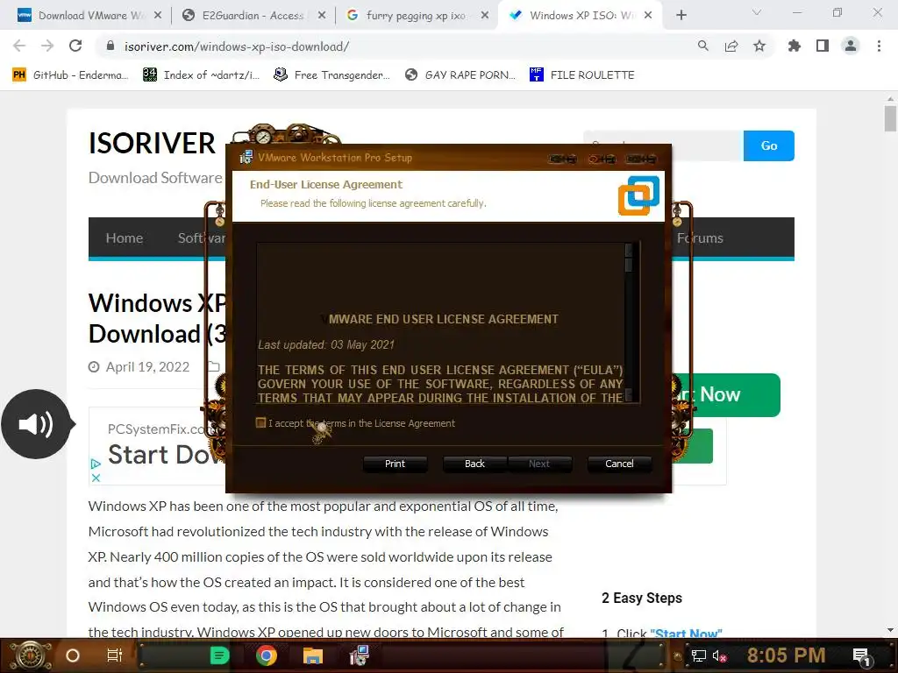Click the share this page icon

click(731, 46)
